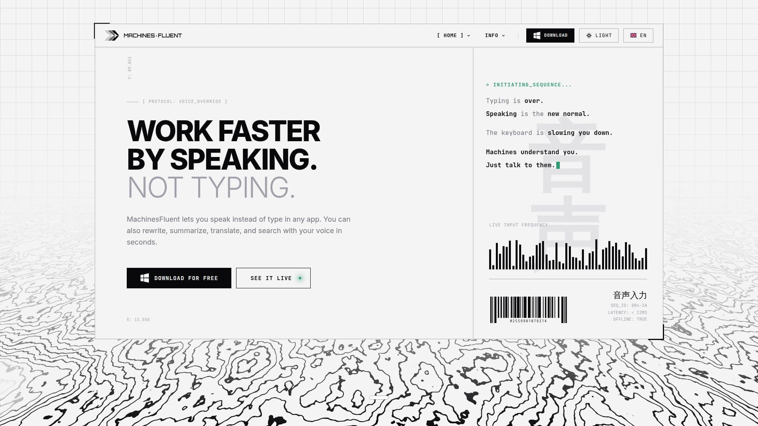Click the Windows logo in the navbar Download
The height and width of the screenshot is (426, 758).
coord(537,35)
